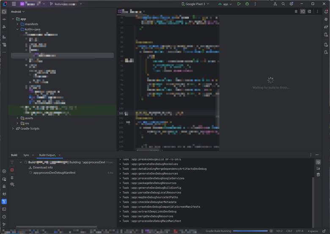Open Search Everywhere magnifier
The image size is (330, 234).
tap(283, 4)
